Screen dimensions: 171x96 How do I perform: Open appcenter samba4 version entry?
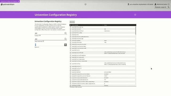tap(80, 80)
